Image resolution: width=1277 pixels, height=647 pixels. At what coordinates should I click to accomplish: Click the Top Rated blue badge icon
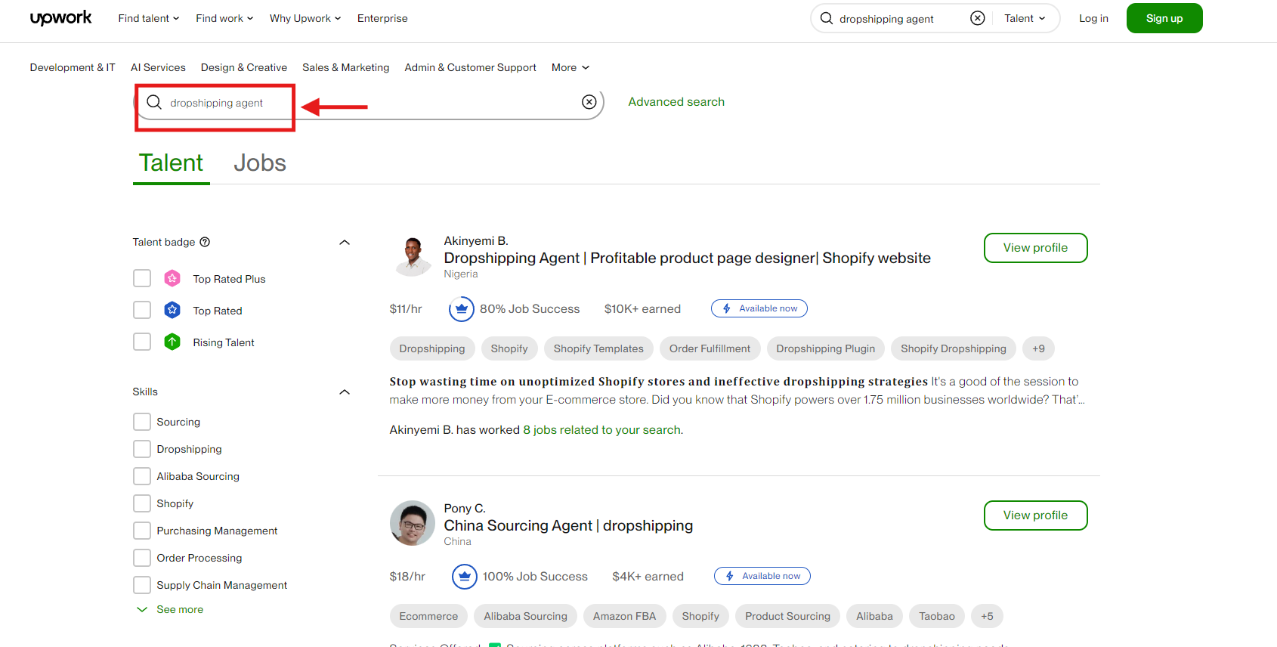coord(172,310)
